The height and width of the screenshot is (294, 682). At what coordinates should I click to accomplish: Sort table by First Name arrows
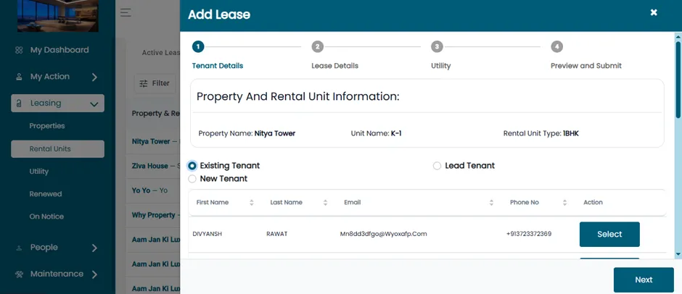click(252, 202)
